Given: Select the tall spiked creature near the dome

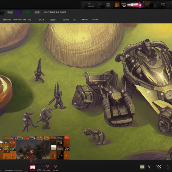Looking at the screenshot, I should point(39,70).
